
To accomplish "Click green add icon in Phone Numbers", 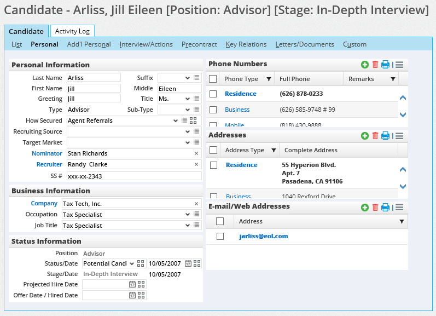I will tap(365, 65).
